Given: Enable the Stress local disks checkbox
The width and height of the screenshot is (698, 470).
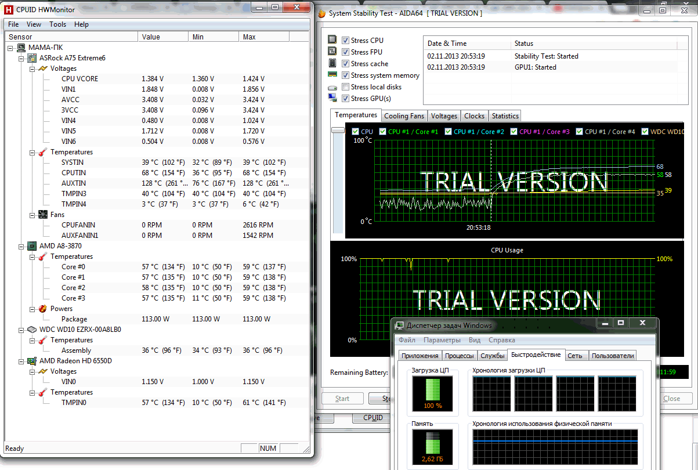Looking at the screenshot, I should (345, 87).
